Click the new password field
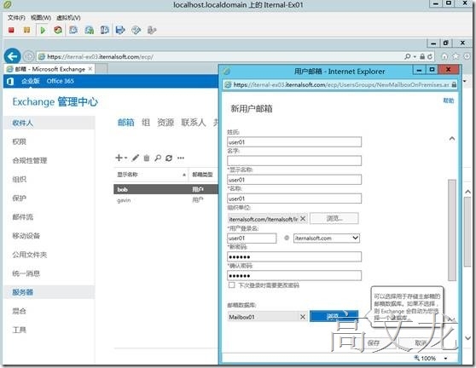476x368 pixels. point(294,256)
